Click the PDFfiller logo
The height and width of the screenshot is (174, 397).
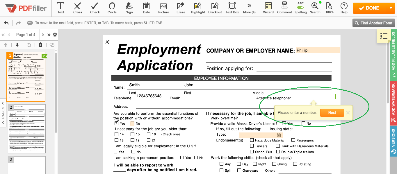(x=26, y=8)
